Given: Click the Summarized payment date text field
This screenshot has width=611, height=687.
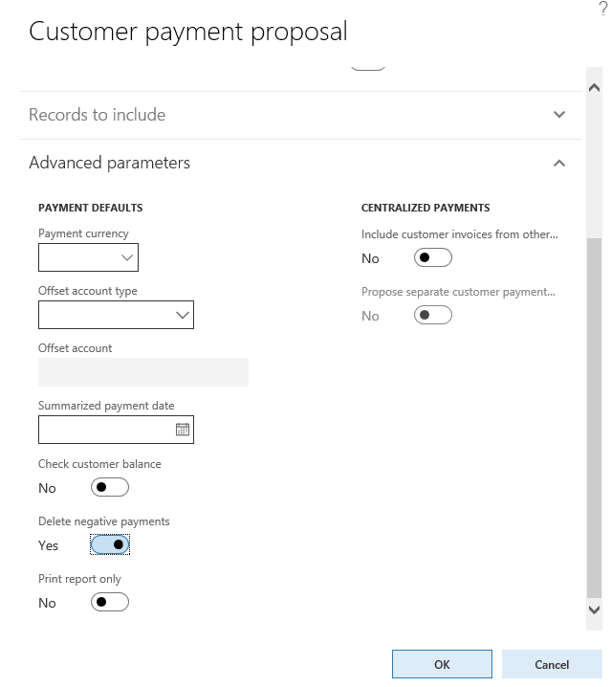Looking at the screenshot, I should 105,430.
